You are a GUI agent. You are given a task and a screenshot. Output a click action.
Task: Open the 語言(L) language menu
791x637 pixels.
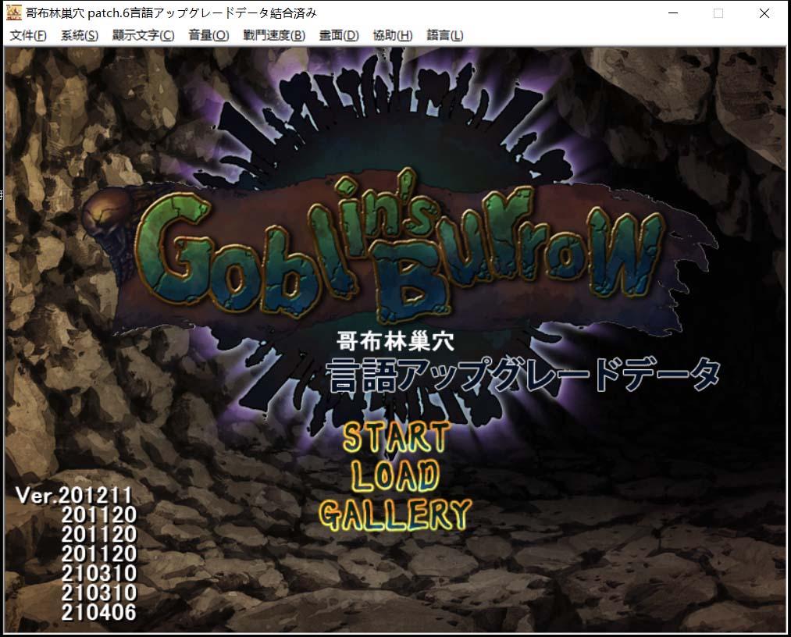pyautogui.click(x=445, y=35)
